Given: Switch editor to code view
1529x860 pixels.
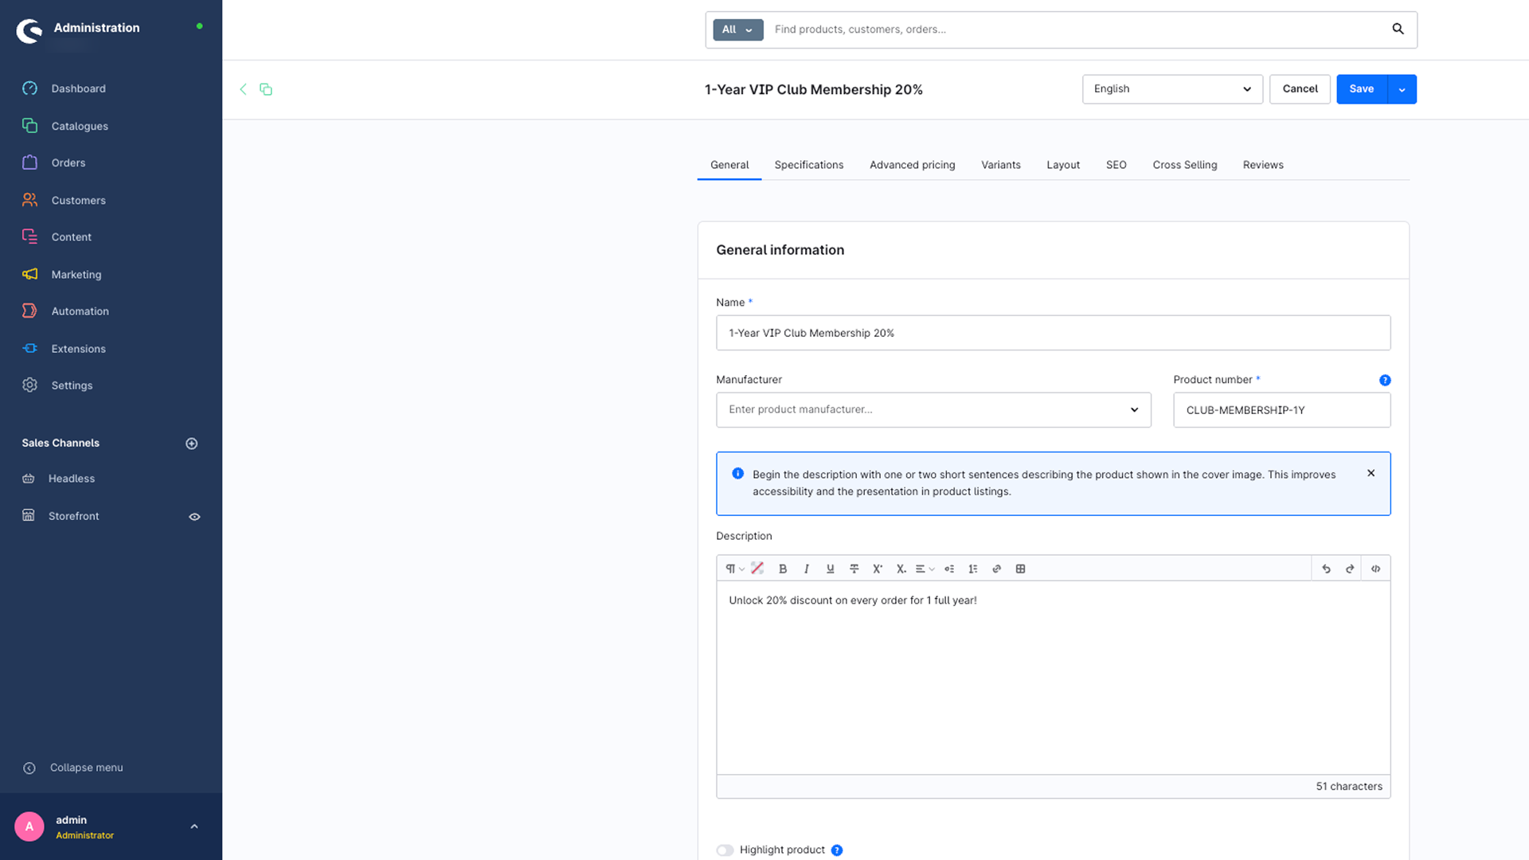Looking at the screenshot, I should click(1375, 569).
